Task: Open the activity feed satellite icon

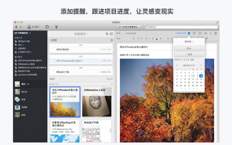Action: (x=56, y=27)
